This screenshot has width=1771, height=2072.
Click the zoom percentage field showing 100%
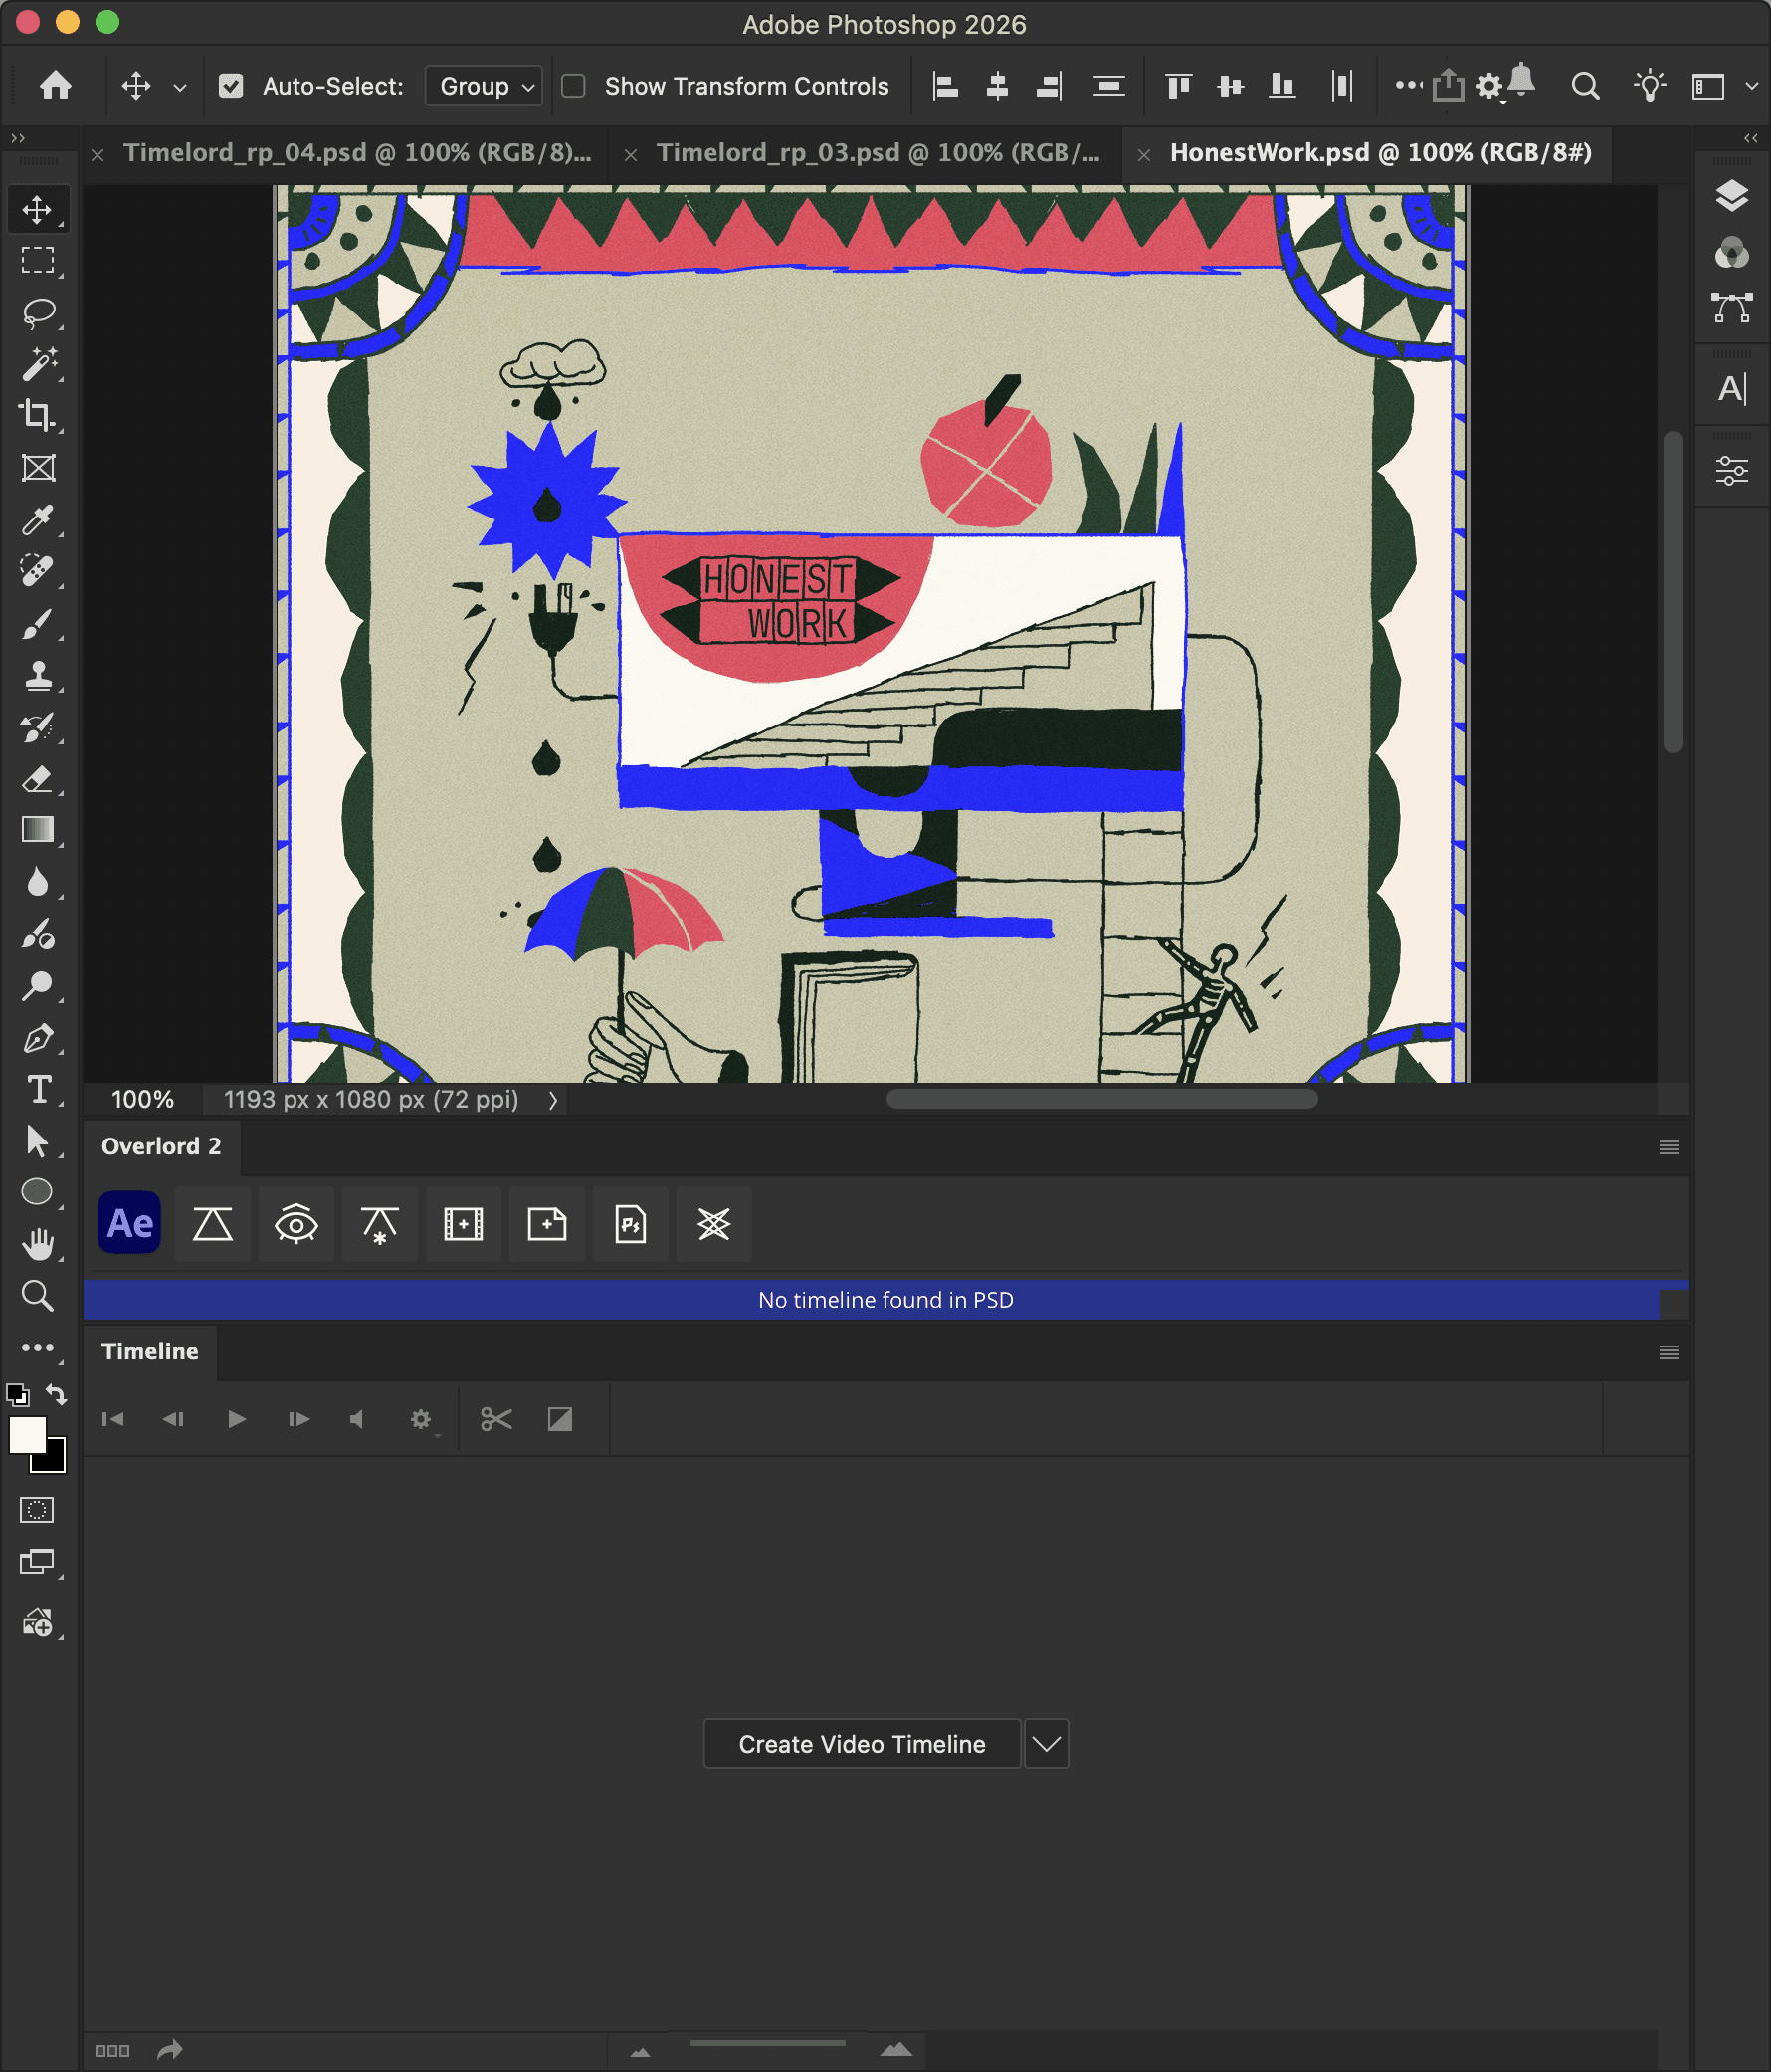[x=142, y=1099]
